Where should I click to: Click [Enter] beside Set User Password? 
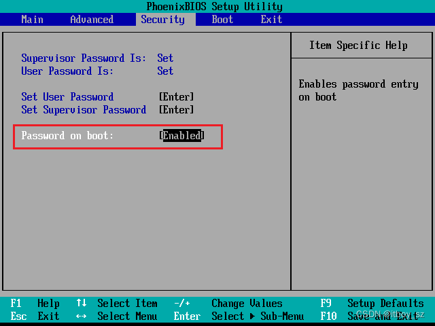click(177, 97)
